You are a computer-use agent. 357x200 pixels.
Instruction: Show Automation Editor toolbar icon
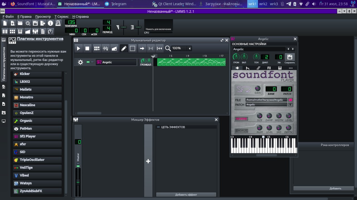pos(28,31)
